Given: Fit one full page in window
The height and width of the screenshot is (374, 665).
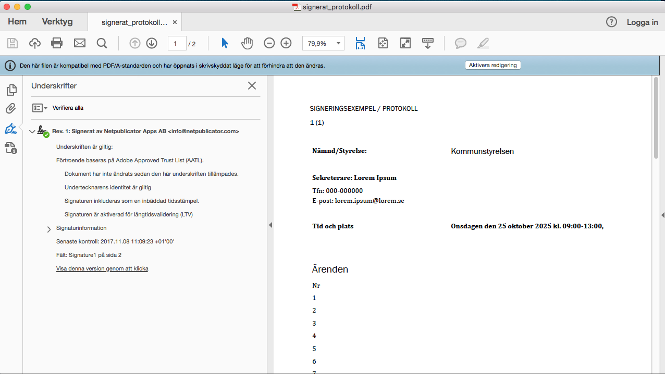Looking at the screenshot, I should (383, 43).
